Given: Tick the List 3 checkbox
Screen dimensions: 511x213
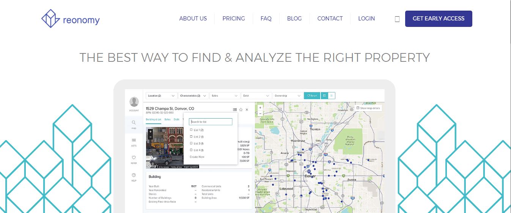Looking at the screenshot, I should [191, 144].
